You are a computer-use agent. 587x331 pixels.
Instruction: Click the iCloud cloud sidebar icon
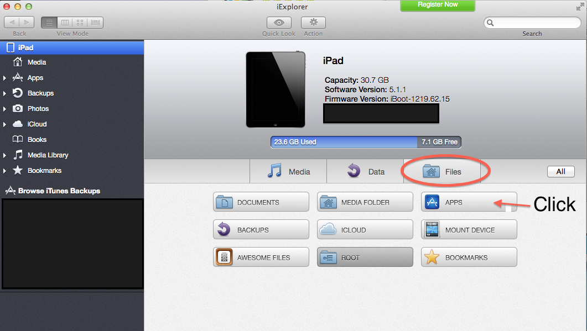point(18,124)
